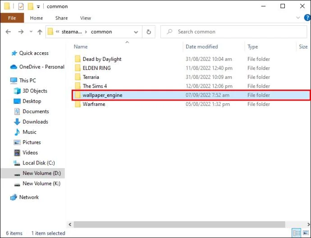Click the scroll right arrow
The width and height of the screenshot is (311, 238).
point(308,224)
